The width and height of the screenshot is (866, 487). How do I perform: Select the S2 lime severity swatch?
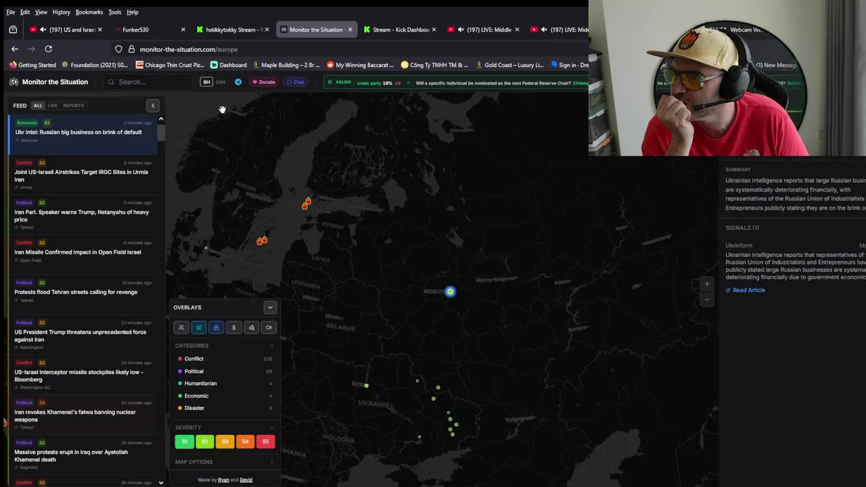[x=204, y=442]
